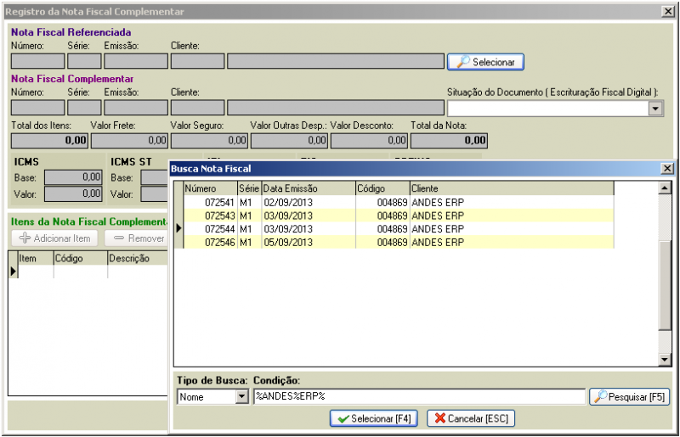Click the Nome value in Tipo de Busca
Viewport: 680px width, 437px height.
192,397
